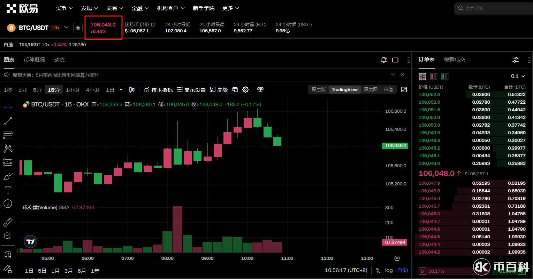The width and height of the screenshot is (533, 279).
Task: Toggle the magnet snap mode
Action: pyautogui.click(x=8, y=255)
